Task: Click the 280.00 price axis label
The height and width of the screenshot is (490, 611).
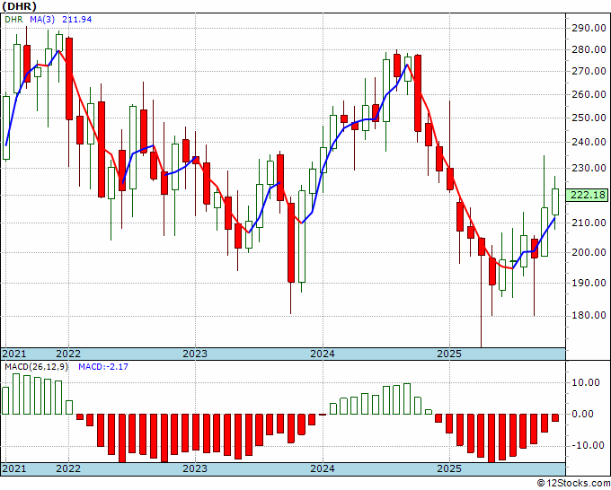Action: tap(589, 50)
